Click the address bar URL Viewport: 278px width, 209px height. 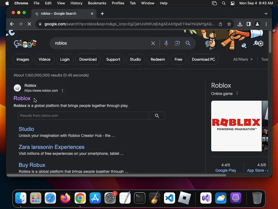coord(129,24)
